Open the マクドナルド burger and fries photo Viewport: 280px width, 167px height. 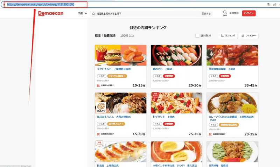(x=120, y=55)
